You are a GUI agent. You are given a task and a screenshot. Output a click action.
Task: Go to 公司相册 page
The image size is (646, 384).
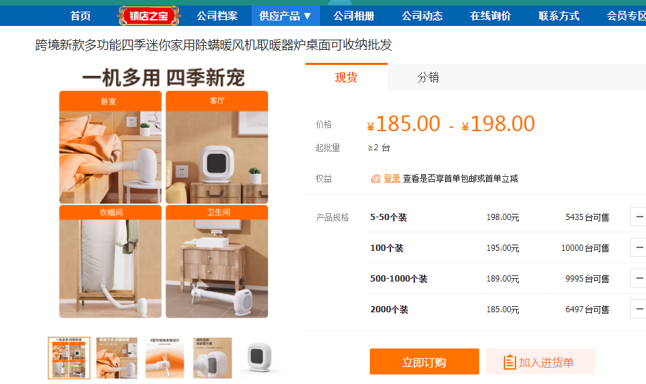354,16
